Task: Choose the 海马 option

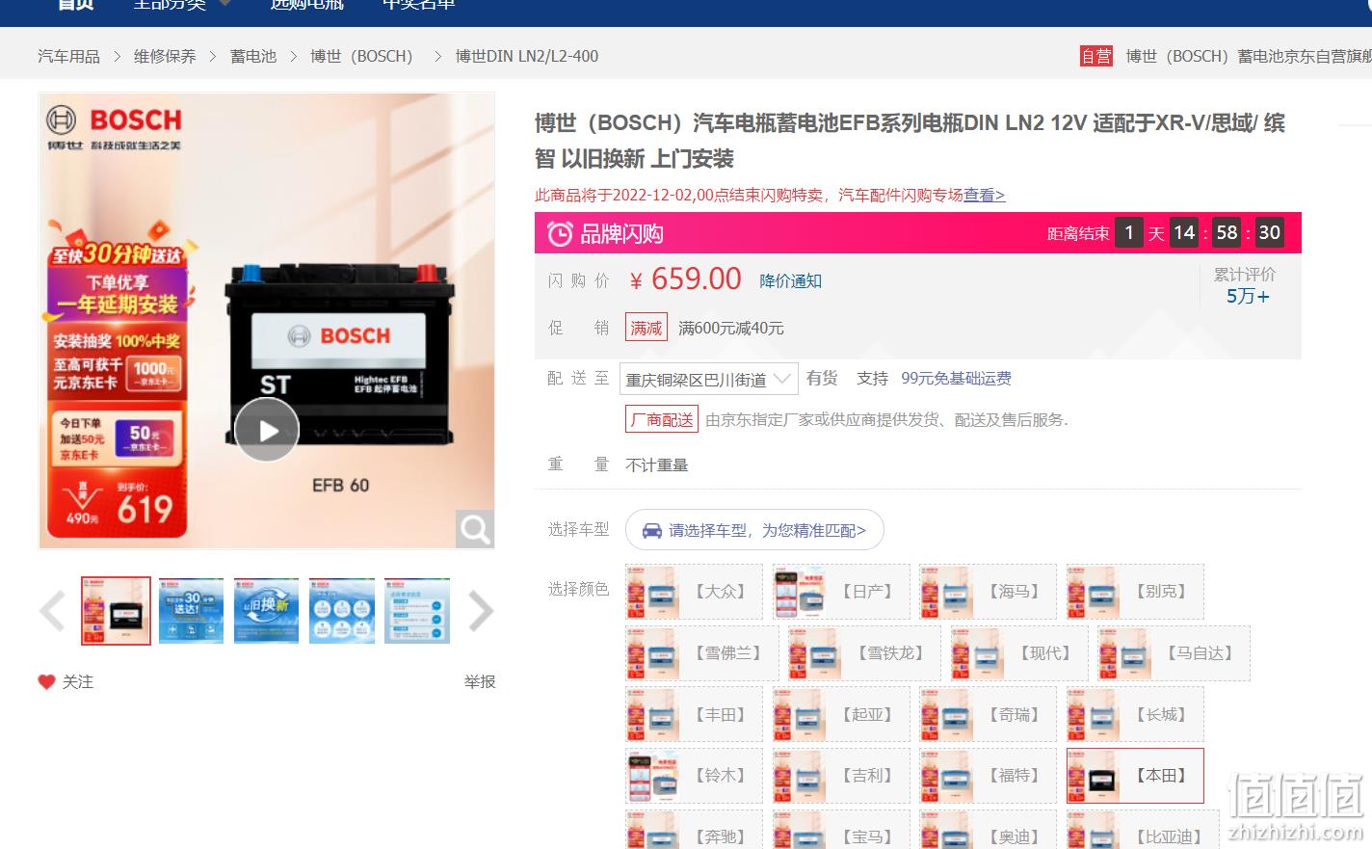Action: pos(988,592)
